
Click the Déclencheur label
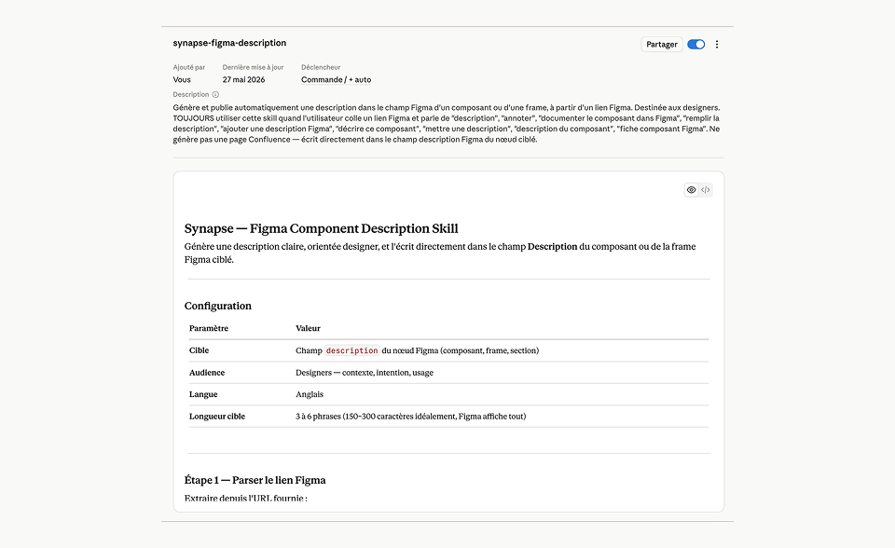coord(321,67)
